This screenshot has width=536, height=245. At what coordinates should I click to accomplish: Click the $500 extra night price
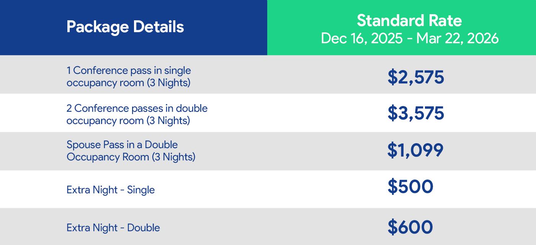click(410, 186)
